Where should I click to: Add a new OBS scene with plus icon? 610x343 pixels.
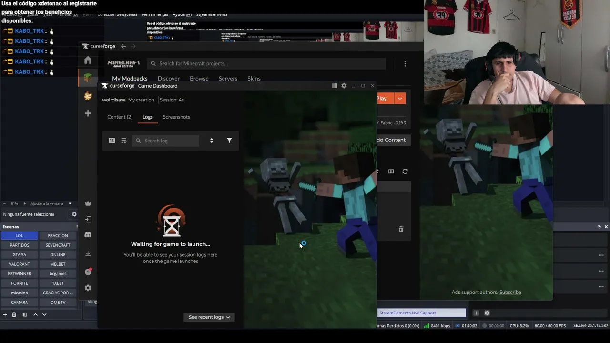coord(5,314)
